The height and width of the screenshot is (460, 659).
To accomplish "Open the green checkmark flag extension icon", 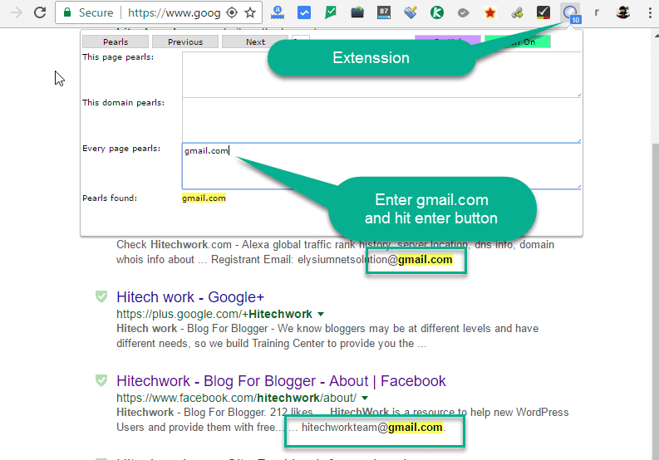I will click(x=331, y=12).
